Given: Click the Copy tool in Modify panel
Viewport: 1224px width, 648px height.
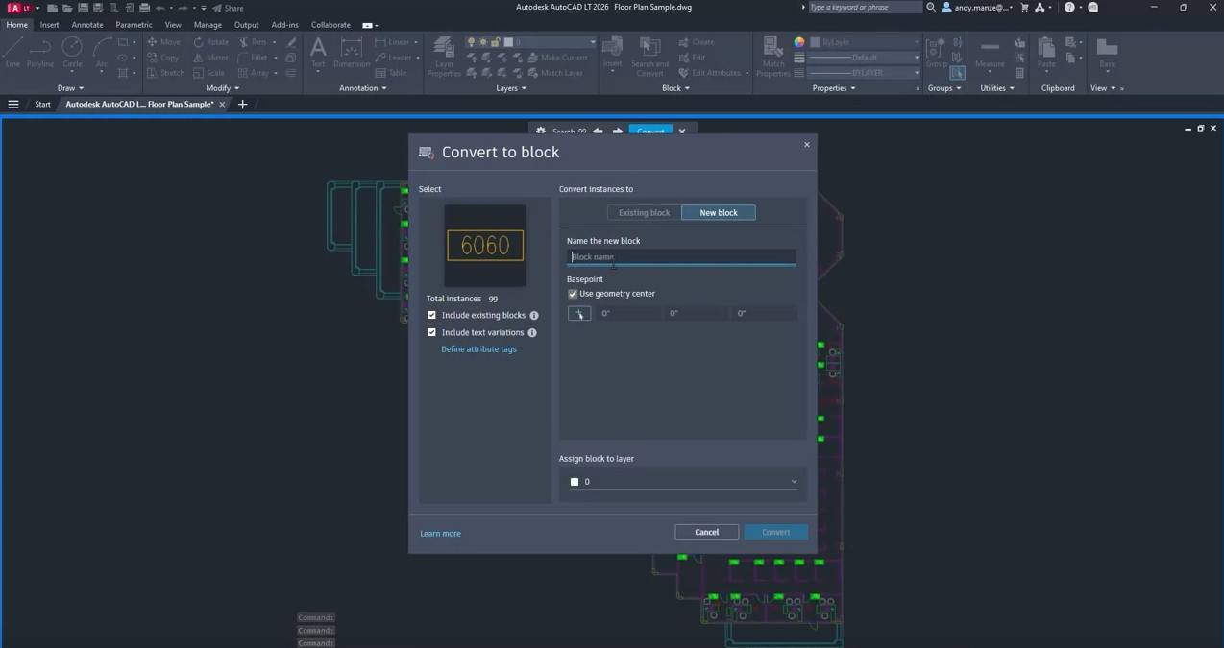Looking at the screenshot, I should click(162, 58).
